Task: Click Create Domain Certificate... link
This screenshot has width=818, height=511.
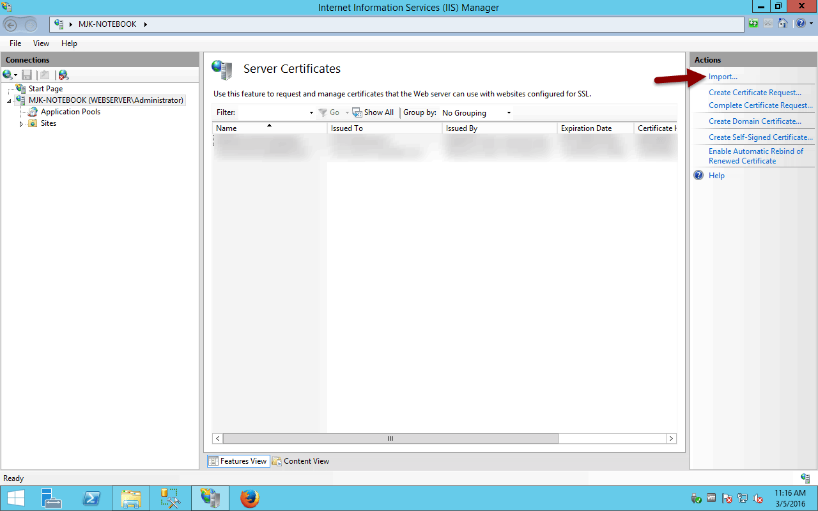Action: coord(755,121)
